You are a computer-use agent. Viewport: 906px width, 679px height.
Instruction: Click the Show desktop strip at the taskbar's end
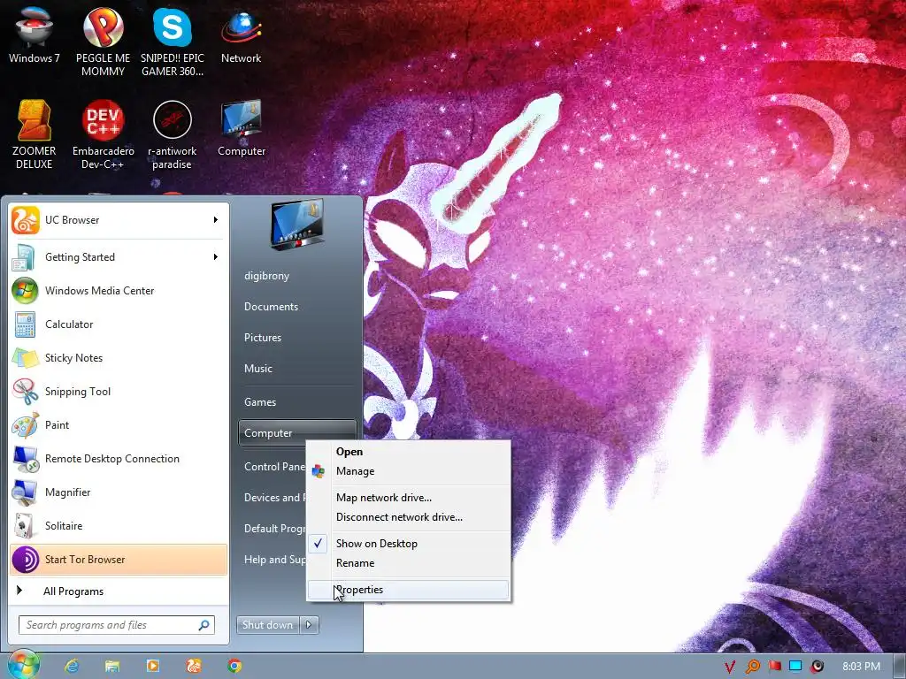tap(900, 667)
